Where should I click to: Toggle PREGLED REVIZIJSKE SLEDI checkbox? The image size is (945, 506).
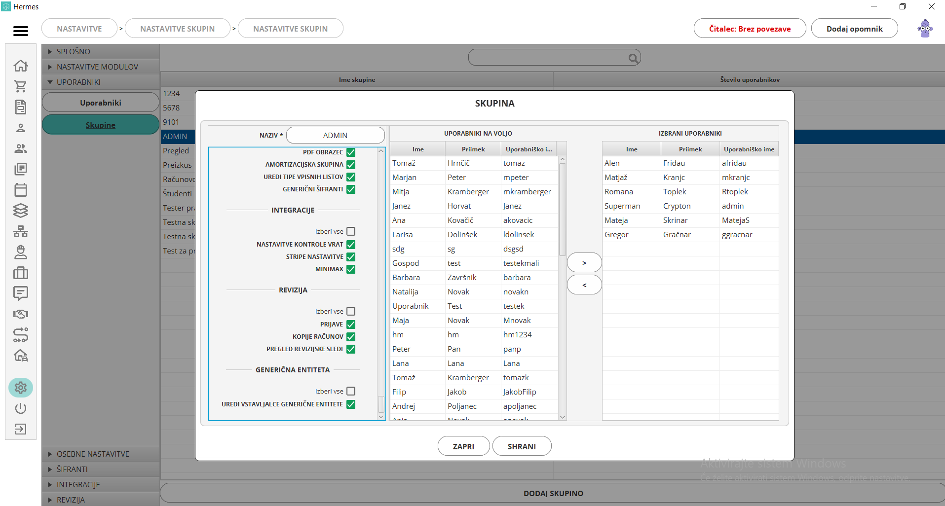click(351, 349)
